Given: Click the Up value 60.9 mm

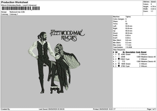Looking at the screenshot, I should coord(129,31).
